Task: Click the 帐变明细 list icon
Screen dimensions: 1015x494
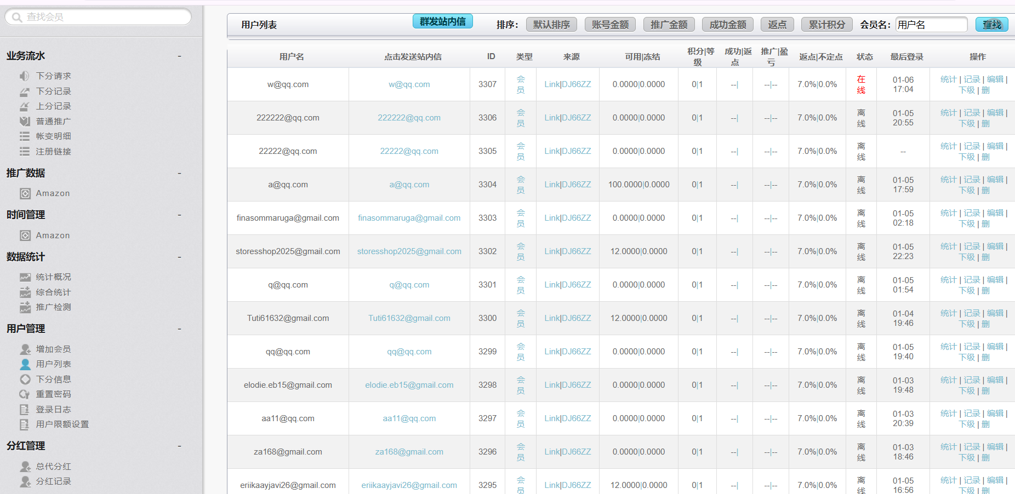Action: click(25, 136)
